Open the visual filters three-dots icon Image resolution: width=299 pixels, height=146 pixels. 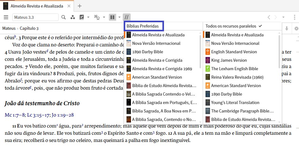(x=73, y=17)
